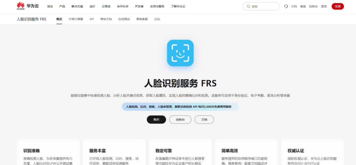
Task: Select the 概览 tab
Action: coord(59,19)
